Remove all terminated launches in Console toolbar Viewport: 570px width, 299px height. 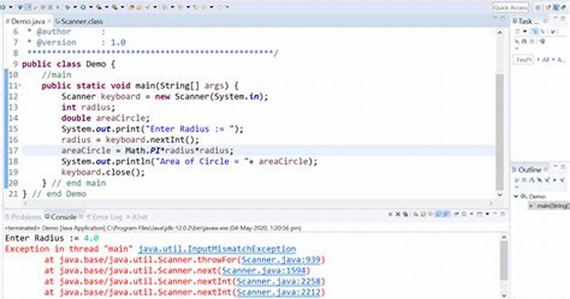tap(405, 214)
